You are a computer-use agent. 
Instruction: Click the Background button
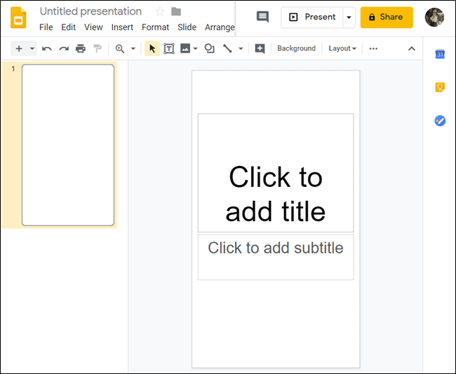pyautogui.click(x=296, y=48)
